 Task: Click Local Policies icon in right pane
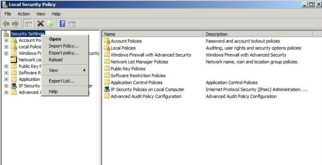tap(107, 48)
